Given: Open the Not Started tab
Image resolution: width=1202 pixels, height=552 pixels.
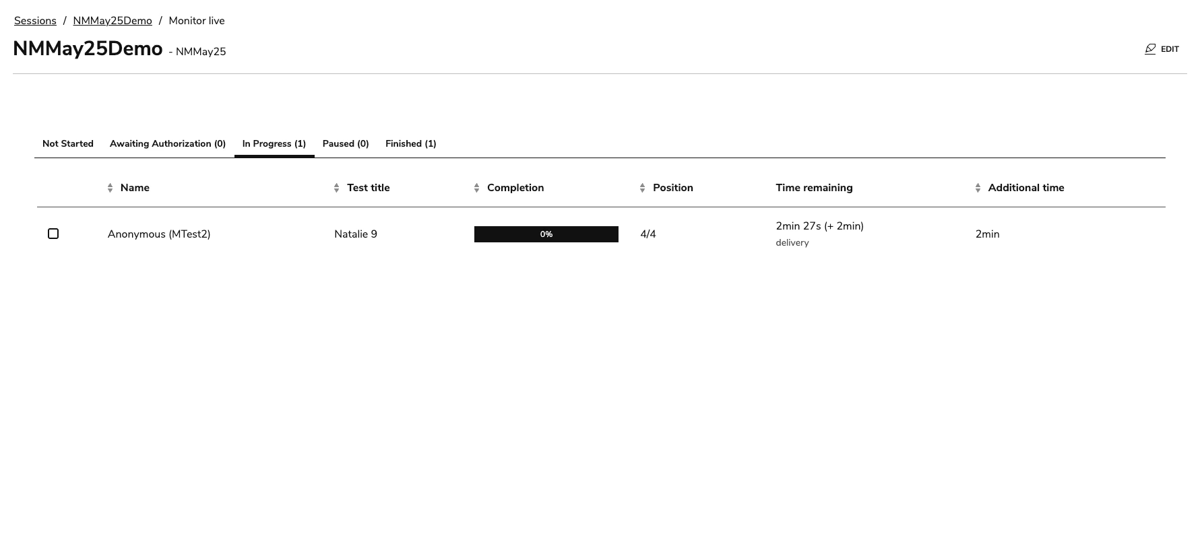Looking at the screenshot, I should [x=67, y=144].
